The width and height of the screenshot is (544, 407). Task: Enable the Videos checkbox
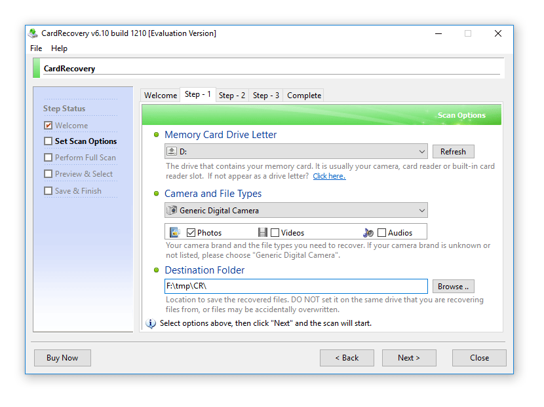click(275, 233)
